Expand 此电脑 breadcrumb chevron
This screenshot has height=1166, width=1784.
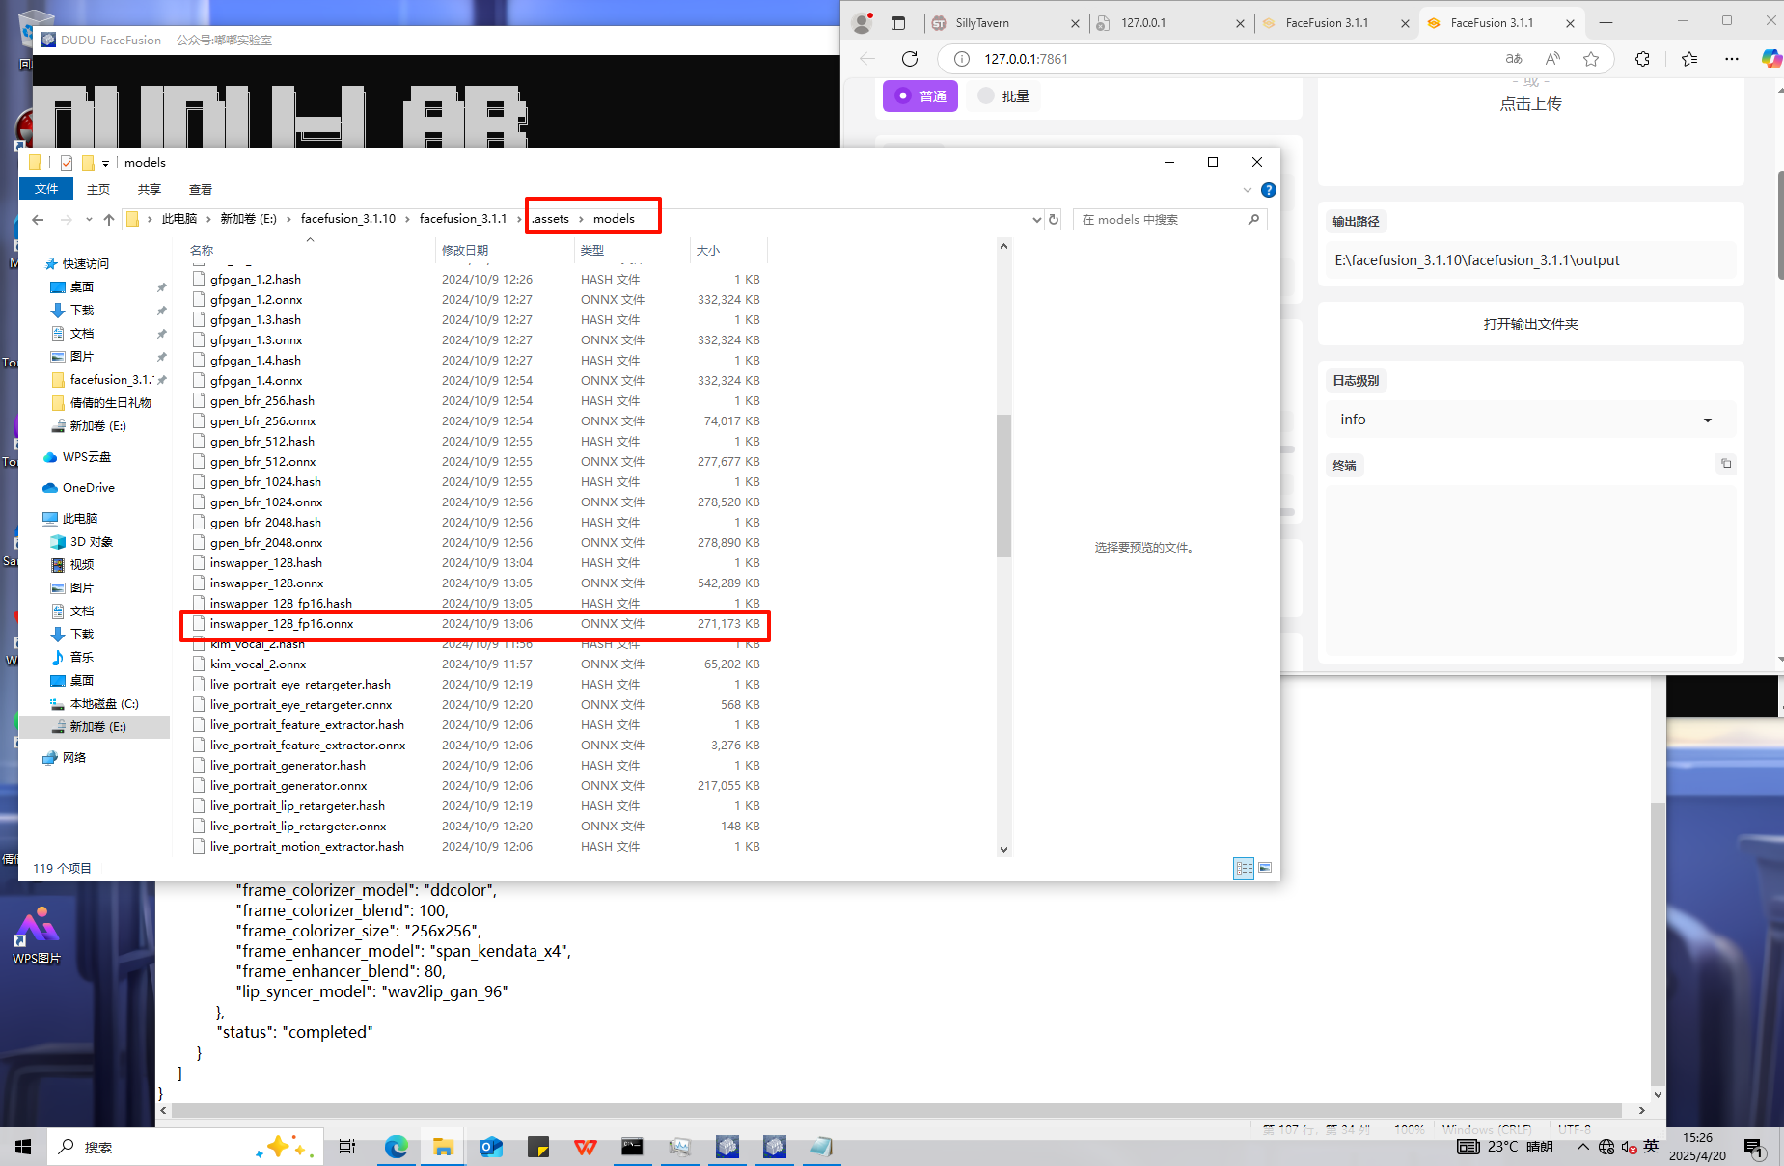208,220
